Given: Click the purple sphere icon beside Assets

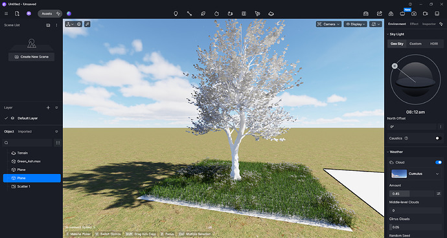Looking at the screenshot, I should (69, 14).
